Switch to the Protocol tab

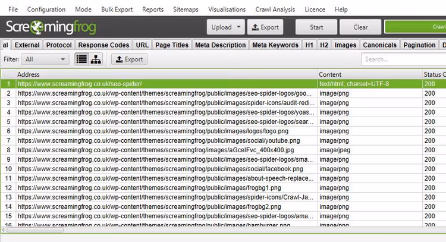tap(59, 45)
